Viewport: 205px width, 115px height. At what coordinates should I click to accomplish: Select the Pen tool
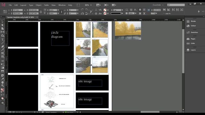pos(2,47)
